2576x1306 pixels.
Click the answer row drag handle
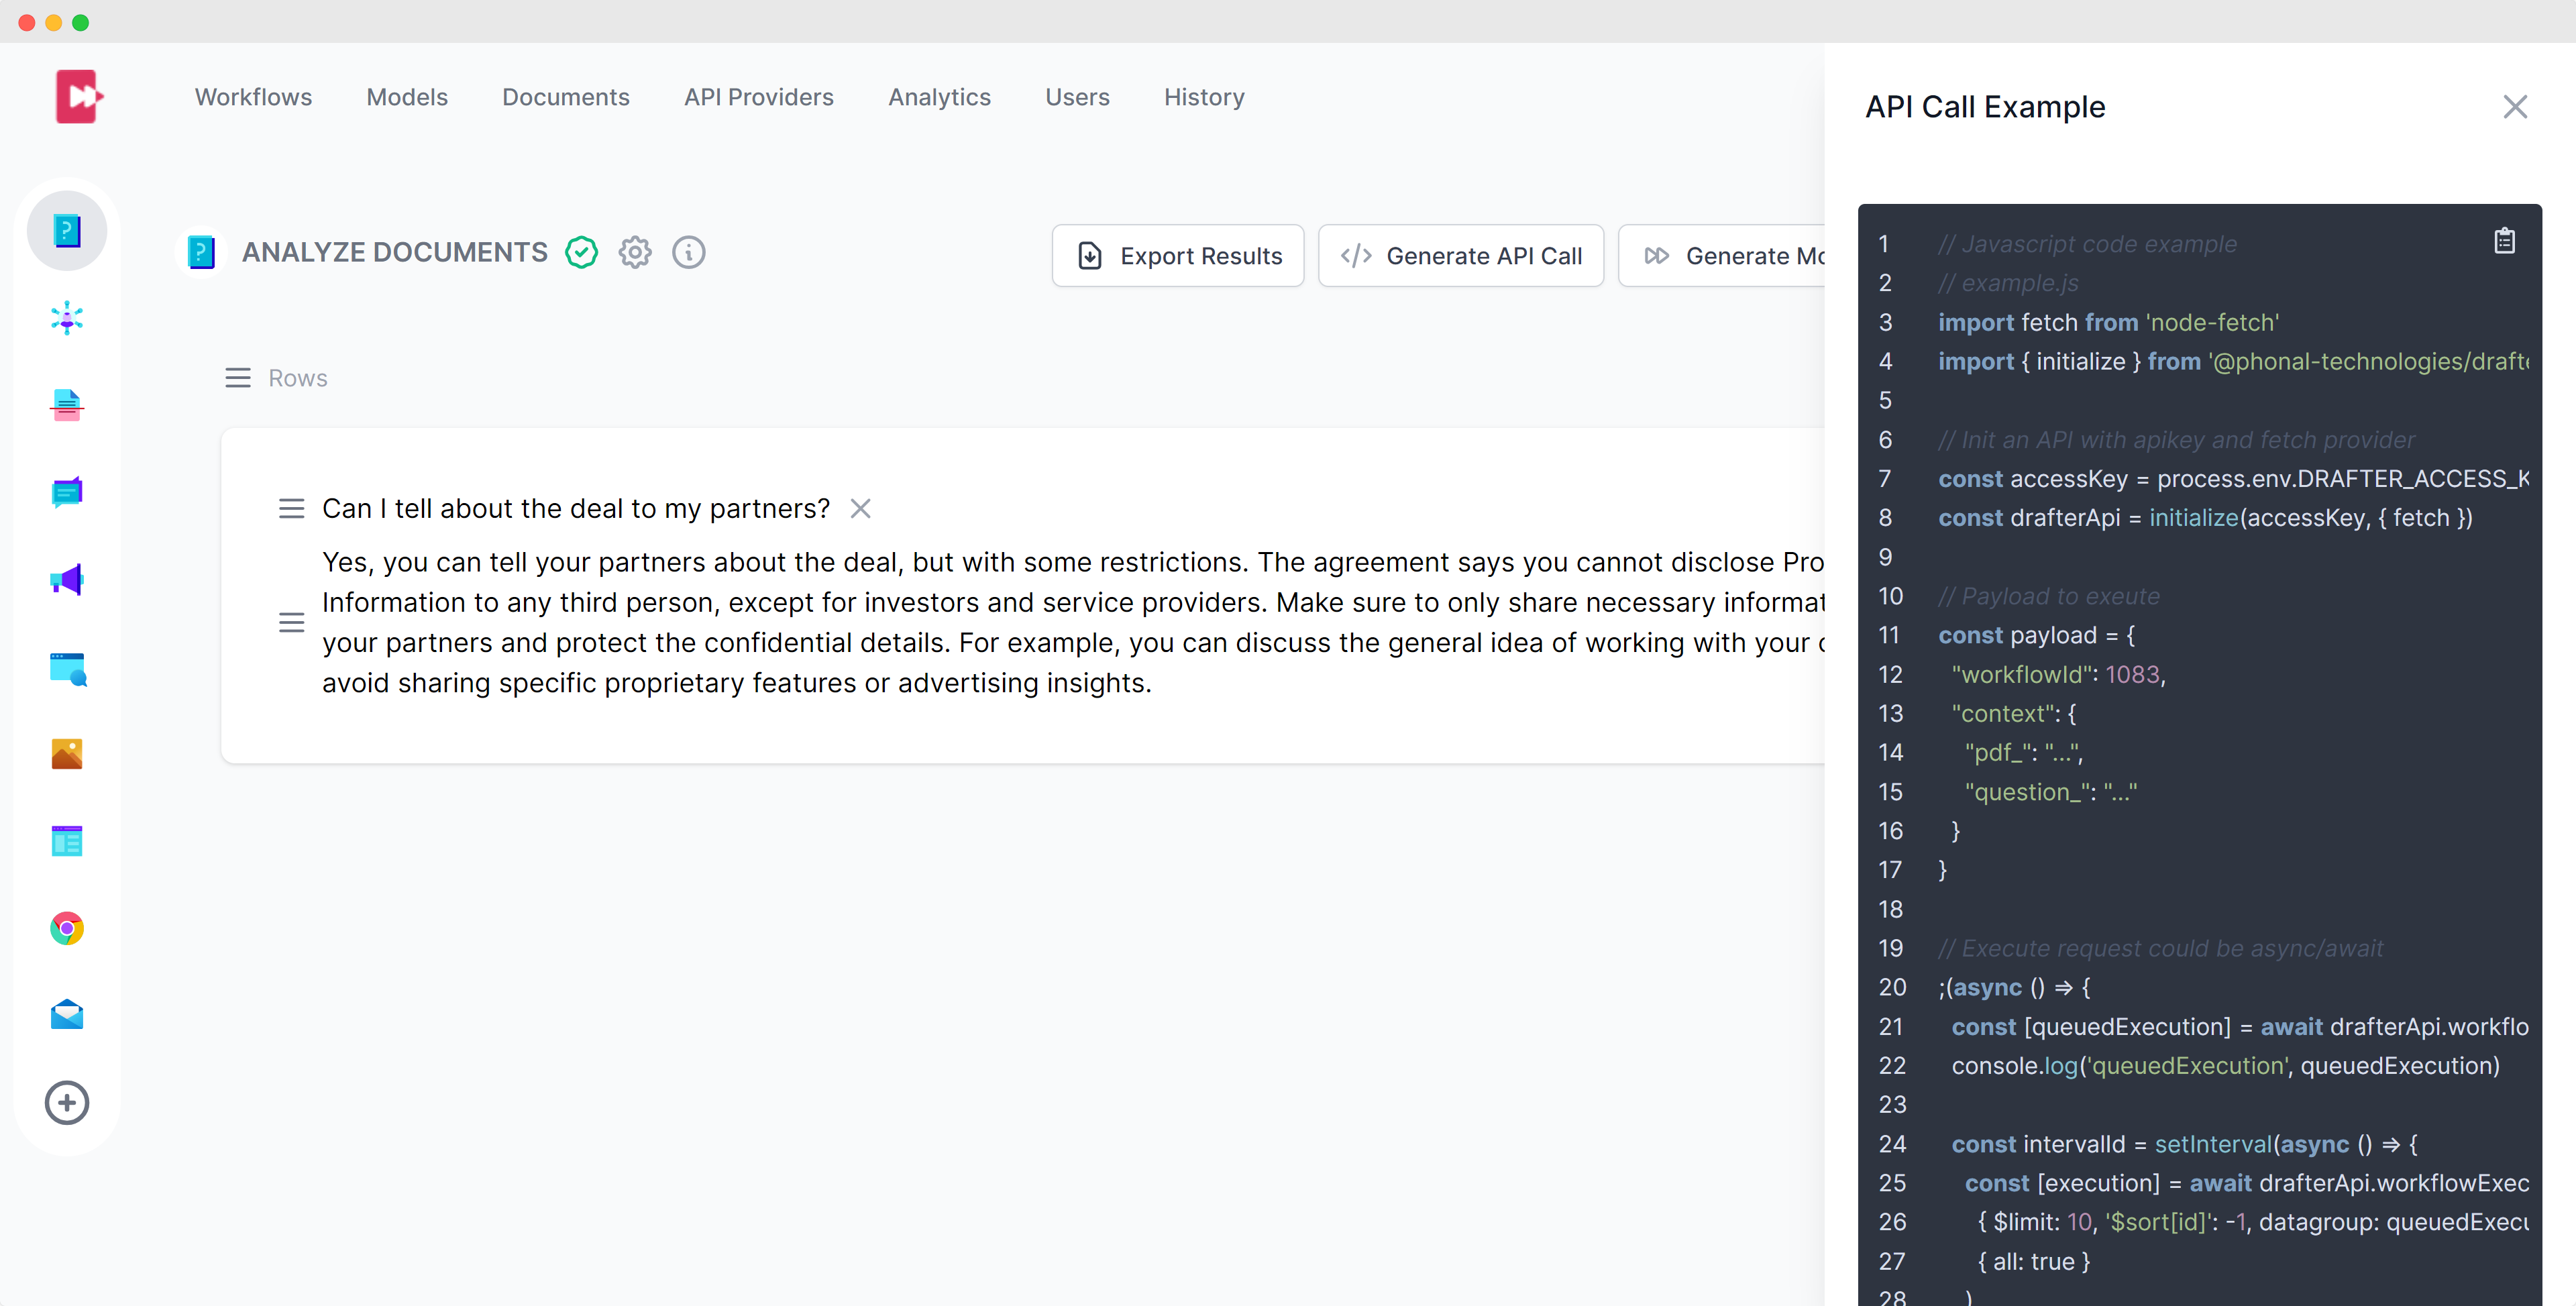(x=291, y=622)
